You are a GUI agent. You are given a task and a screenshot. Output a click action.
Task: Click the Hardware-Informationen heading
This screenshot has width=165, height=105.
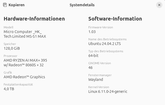[x=34, y=19]
